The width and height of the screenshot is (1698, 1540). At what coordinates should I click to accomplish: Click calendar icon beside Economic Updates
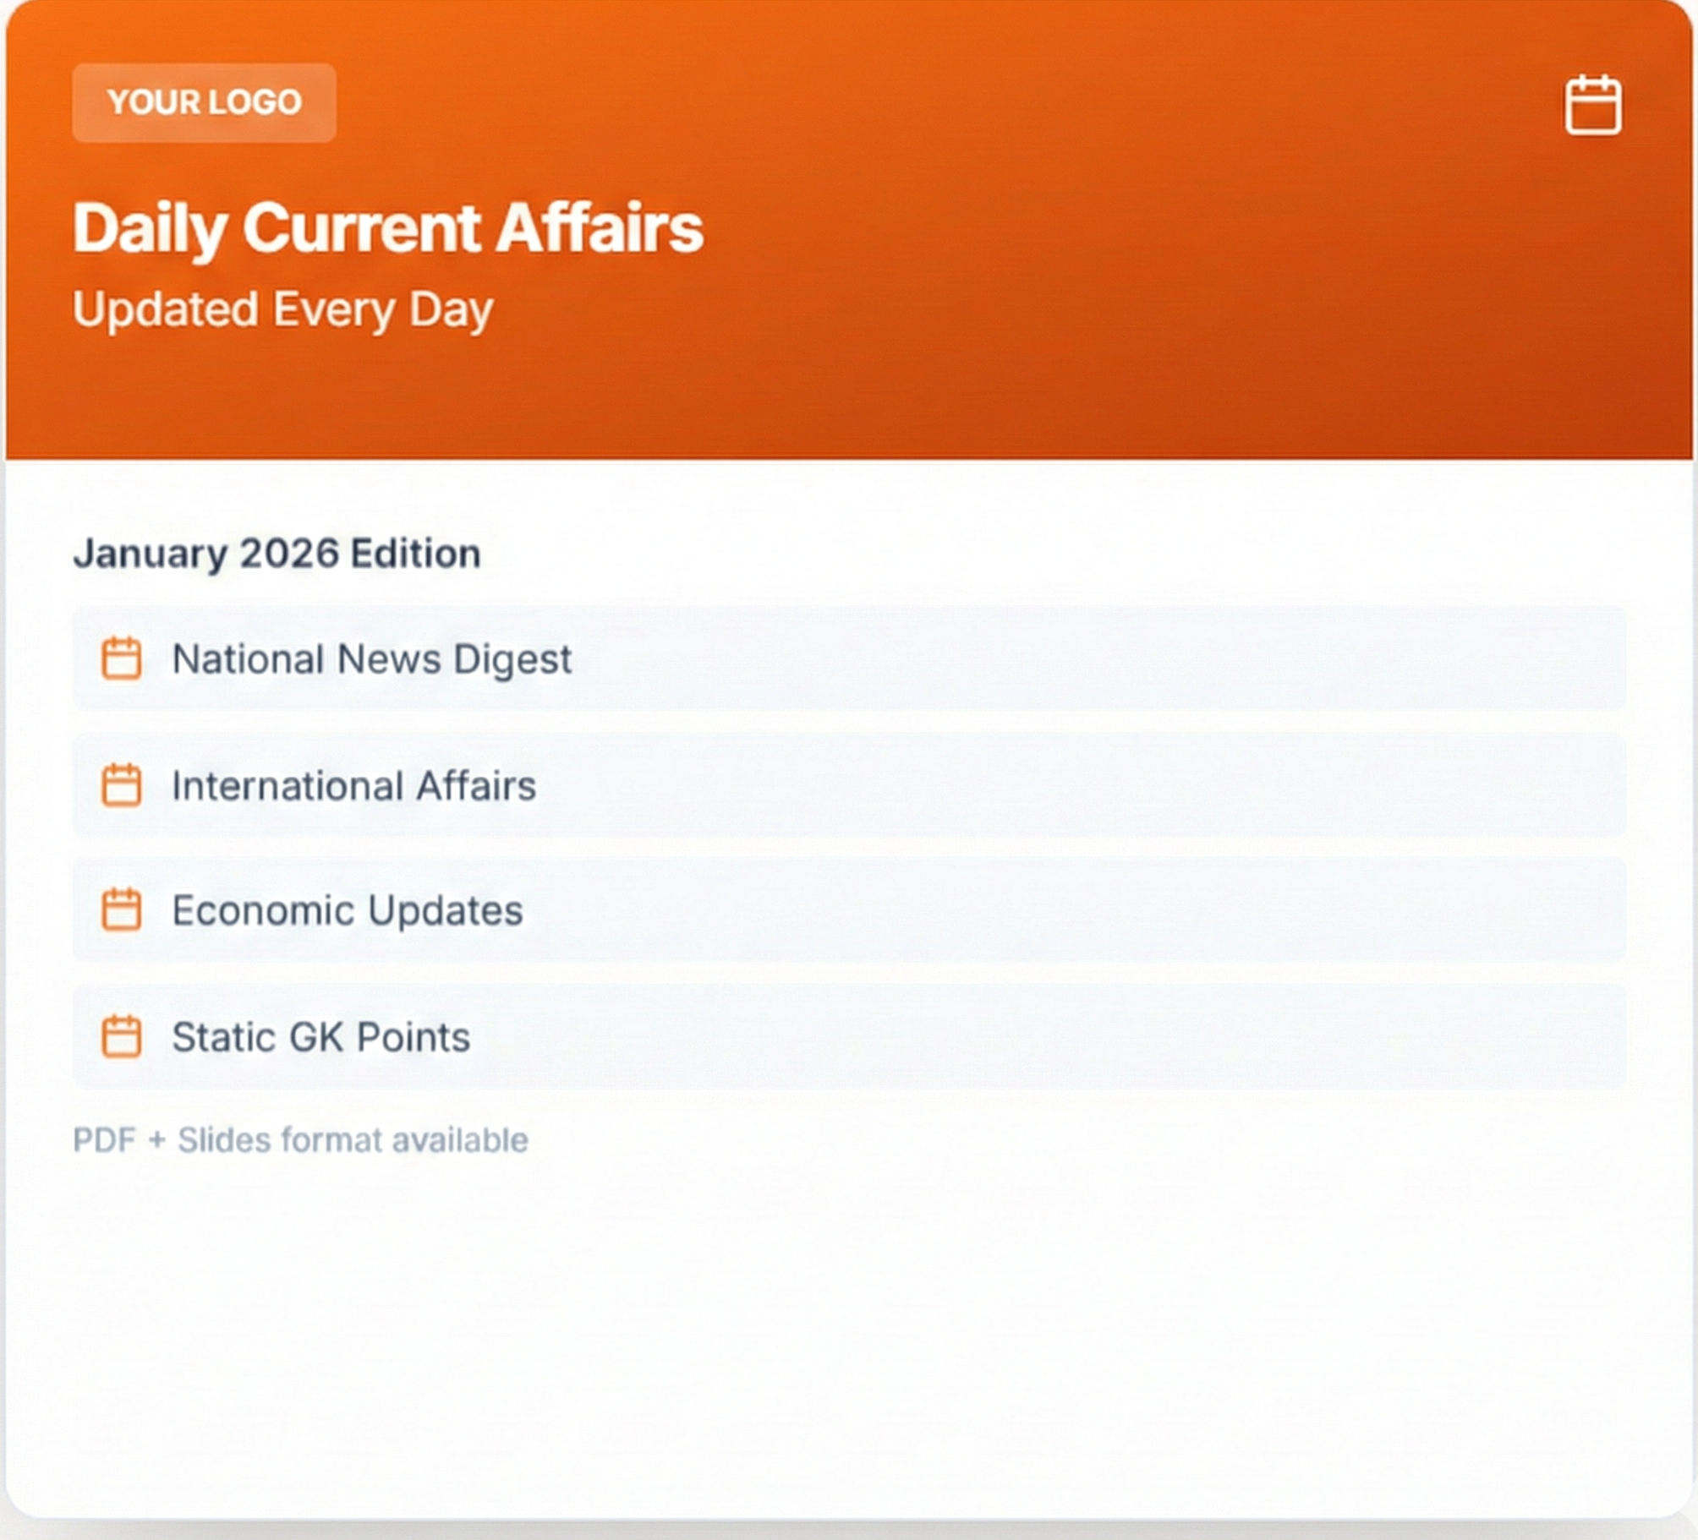(122, 910)
